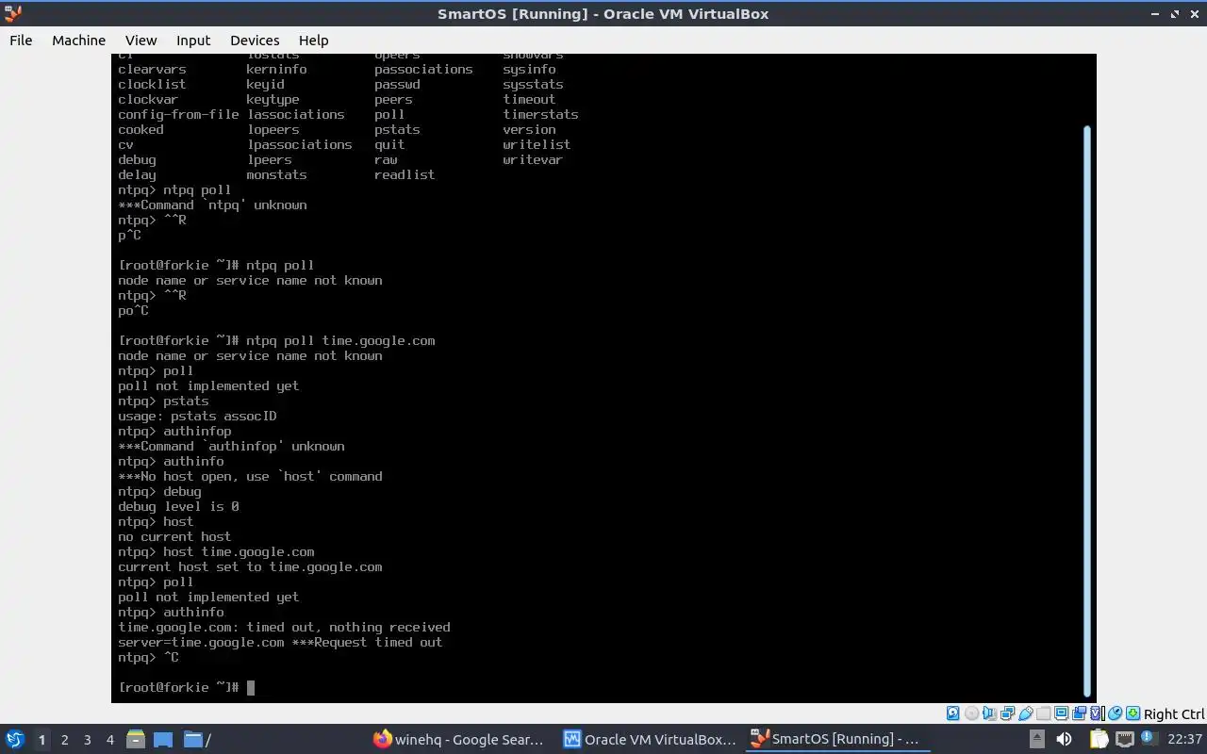Open the Input menu
Image resolution: width=1207 pixels, height=754 pixels.
click(x=193, y=40)
